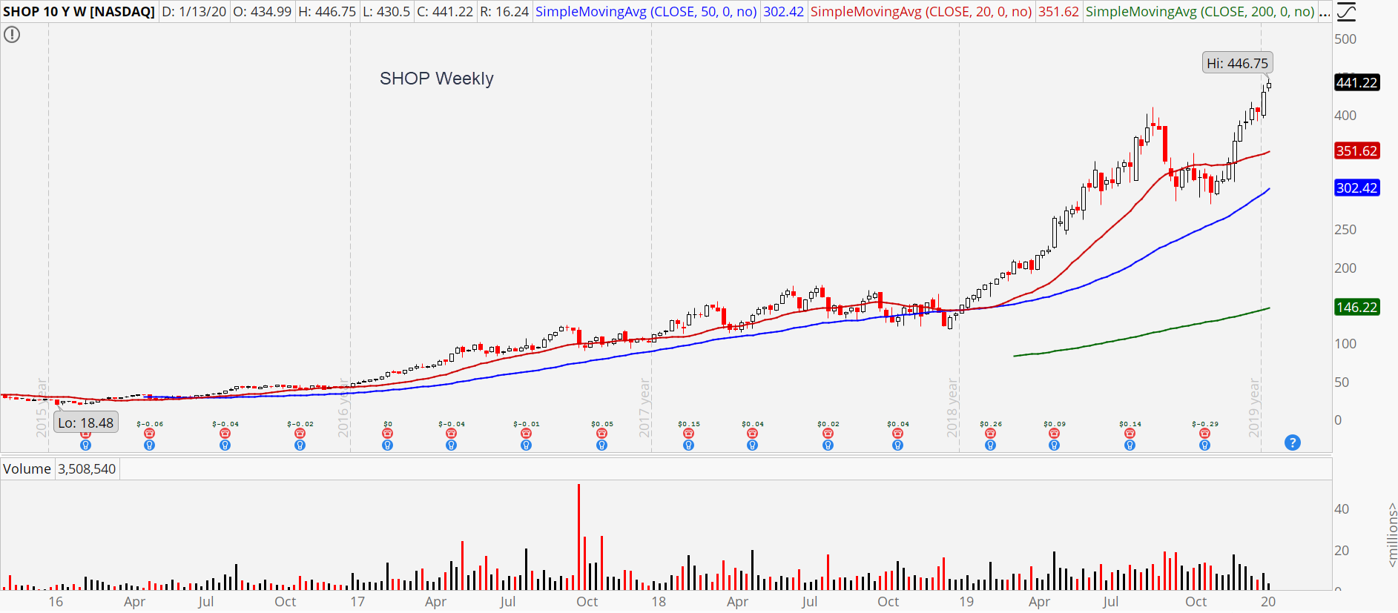
Task: Click the volume value 3,508,540
Action: click(x=87, y=469)
